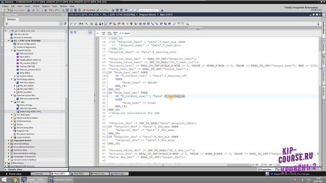This screenshot has width=326, height=183.
Task: Expand the System blocks folder
Action: (x=15, y=76)
